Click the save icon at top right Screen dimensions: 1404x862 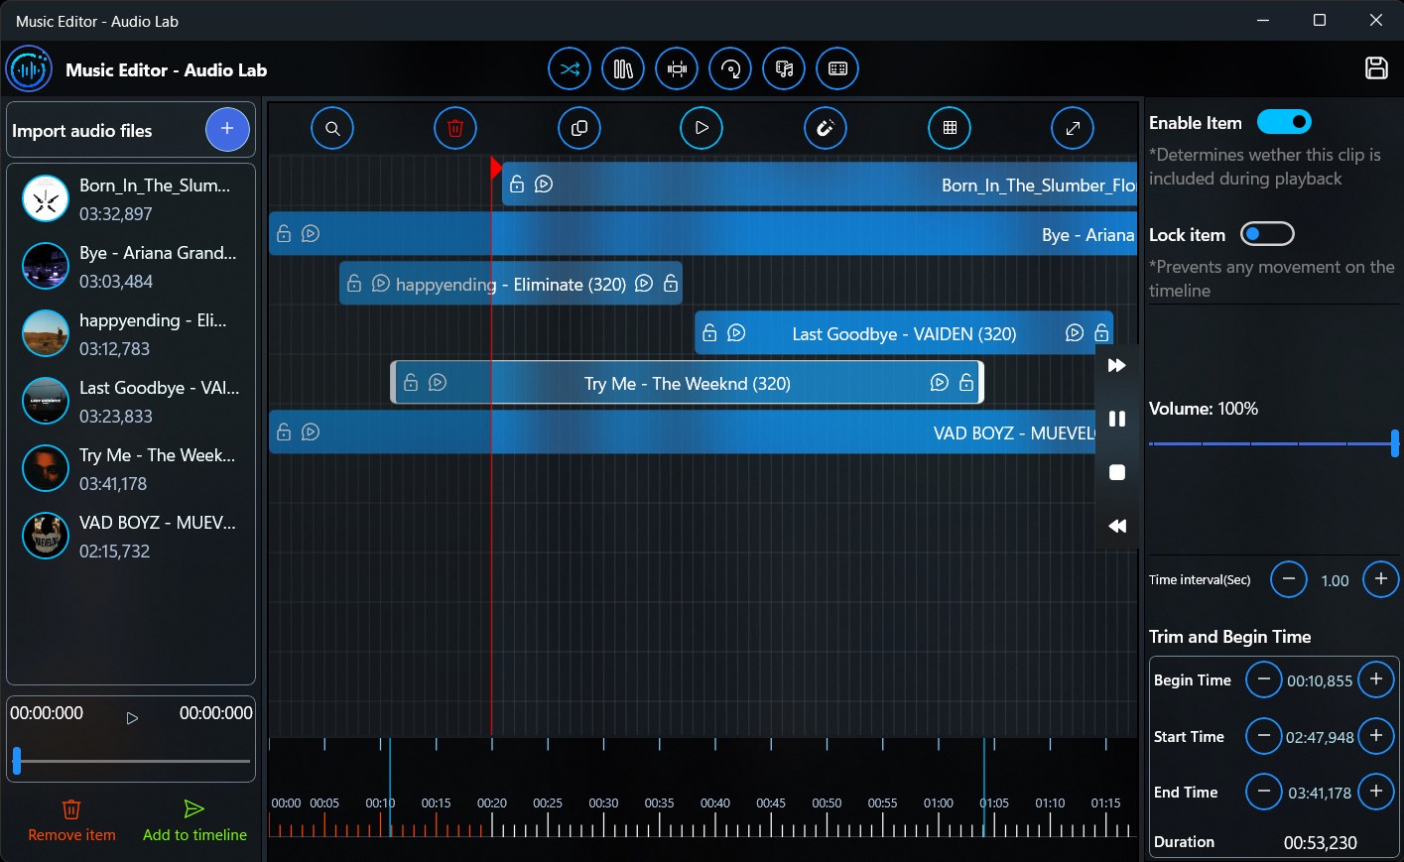[x=1376, y=68]
